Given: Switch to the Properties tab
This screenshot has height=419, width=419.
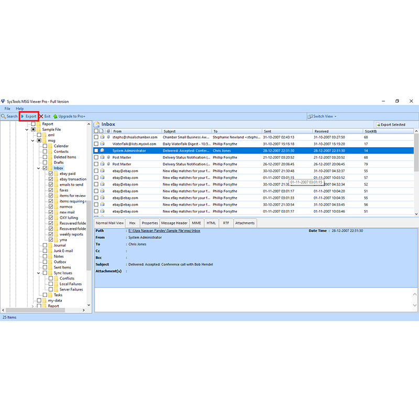Looking at the screenshot, I should 150,223.
